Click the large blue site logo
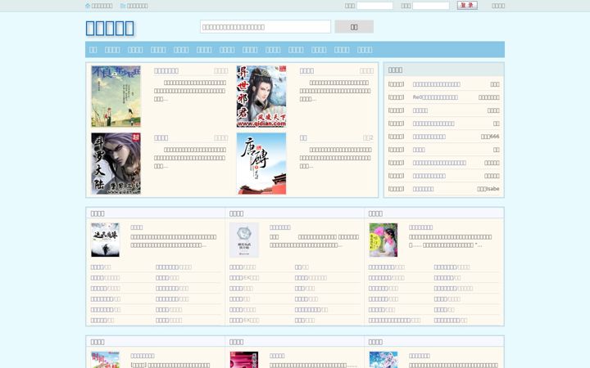Screen dimensions: 590x368 click(x=110, y=28)
